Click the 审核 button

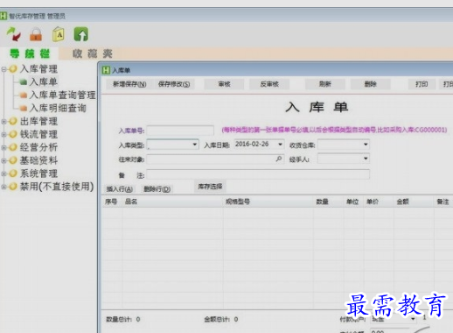coord(224,84)
